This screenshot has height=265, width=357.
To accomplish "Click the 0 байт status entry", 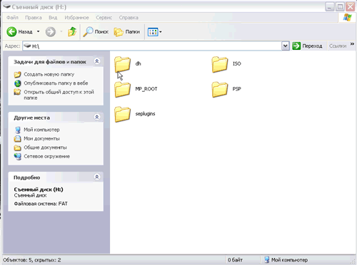I will tap(235, 260).
